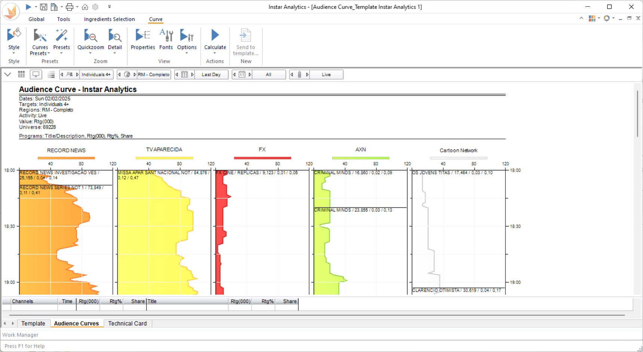Click the Print icon
The image size is (643, 352).
click(x=70, y=7)
